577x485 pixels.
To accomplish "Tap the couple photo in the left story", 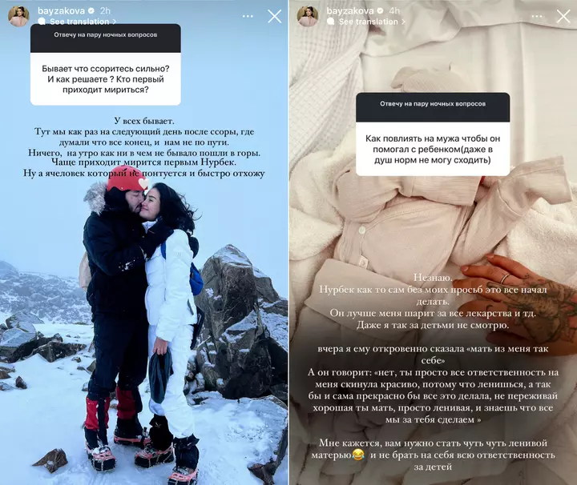I will pos(143,323).
